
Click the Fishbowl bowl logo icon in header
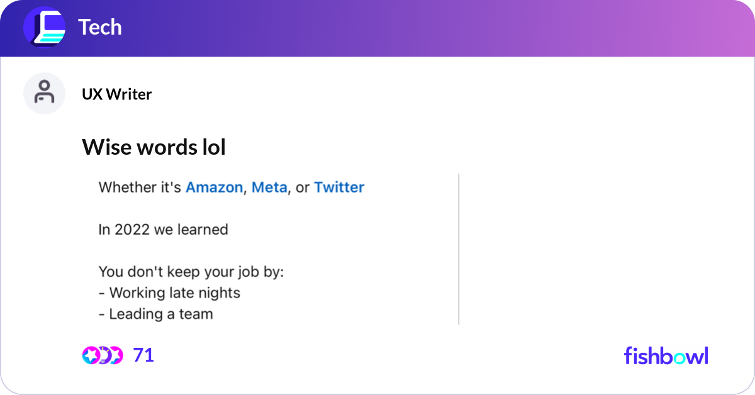point(44,27)
